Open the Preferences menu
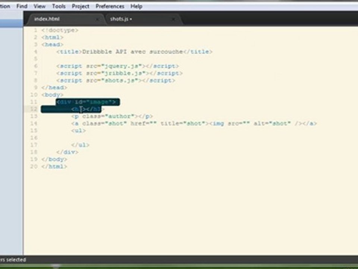The width and height of the screenshot is (358, 269). pos(110,6)
